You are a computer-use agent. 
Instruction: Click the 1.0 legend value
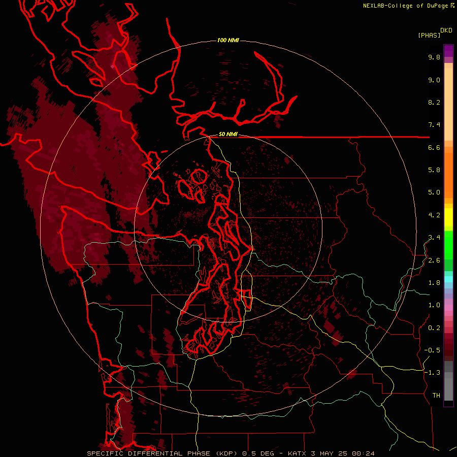pyautogui.click(x=434, y=306)
